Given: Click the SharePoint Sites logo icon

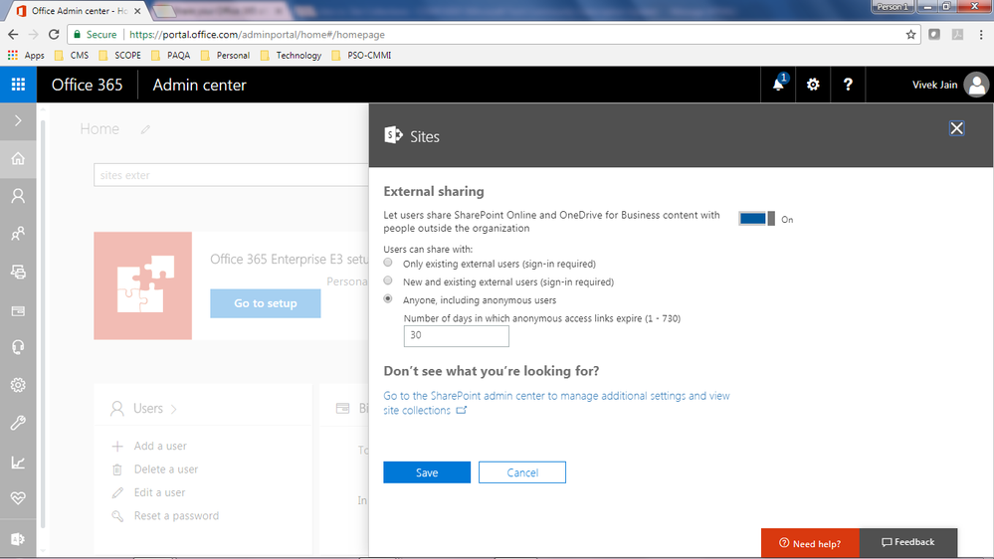Looking at the screenshot, I should (x=393, y=135).
